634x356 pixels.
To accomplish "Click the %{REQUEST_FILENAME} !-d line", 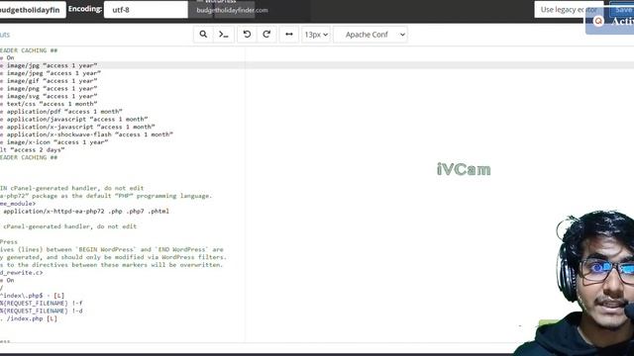I will point(42,311).
